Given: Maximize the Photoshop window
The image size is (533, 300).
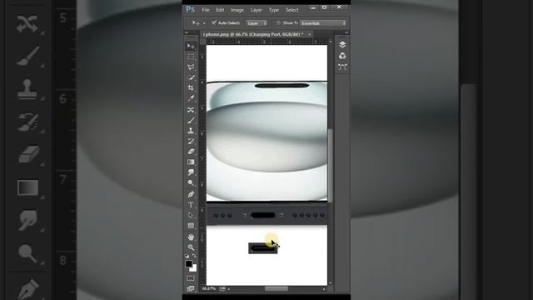Looking at the screenshot, I should 324,7.
